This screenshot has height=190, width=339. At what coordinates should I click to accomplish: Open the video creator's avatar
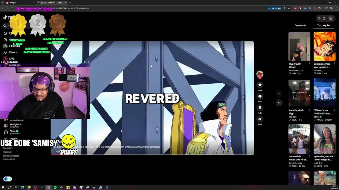pos(260,74)
